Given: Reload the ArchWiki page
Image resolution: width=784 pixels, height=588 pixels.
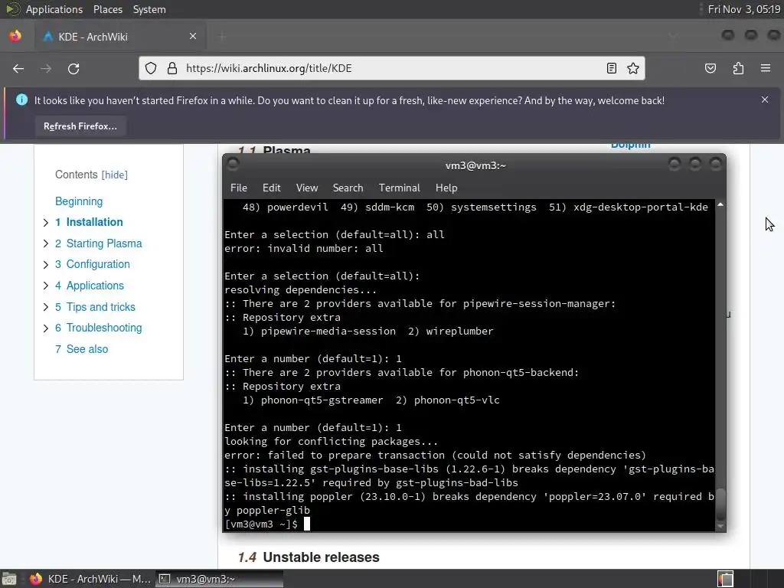Looking at the screenshot, I should pyautogui.click(x=73, y=68).
